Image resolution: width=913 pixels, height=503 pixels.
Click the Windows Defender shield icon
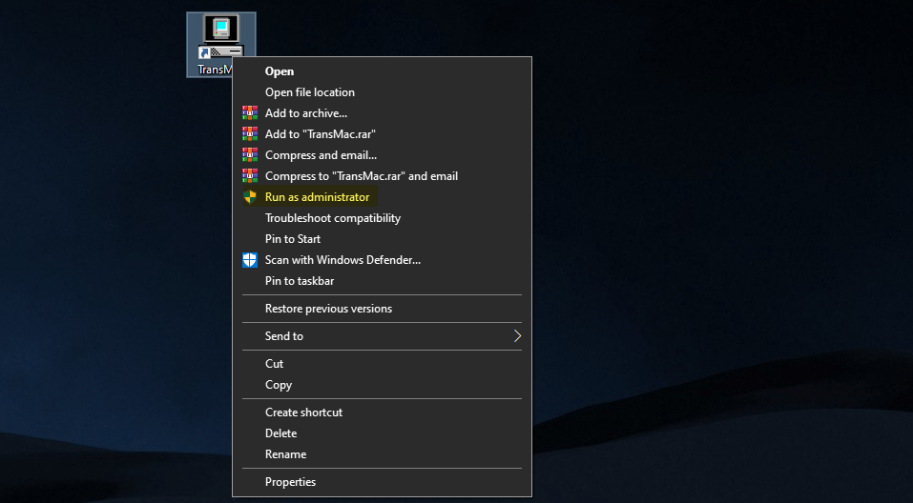(x=250, y=260)
